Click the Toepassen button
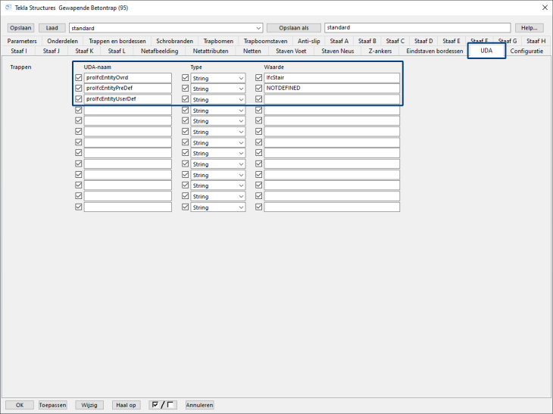Viewport: 553px width, 414px height. click(53, 405)
